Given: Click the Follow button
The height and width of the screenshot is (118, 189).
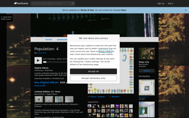Looking at the screenshot, I should click(x=147, y=71).
